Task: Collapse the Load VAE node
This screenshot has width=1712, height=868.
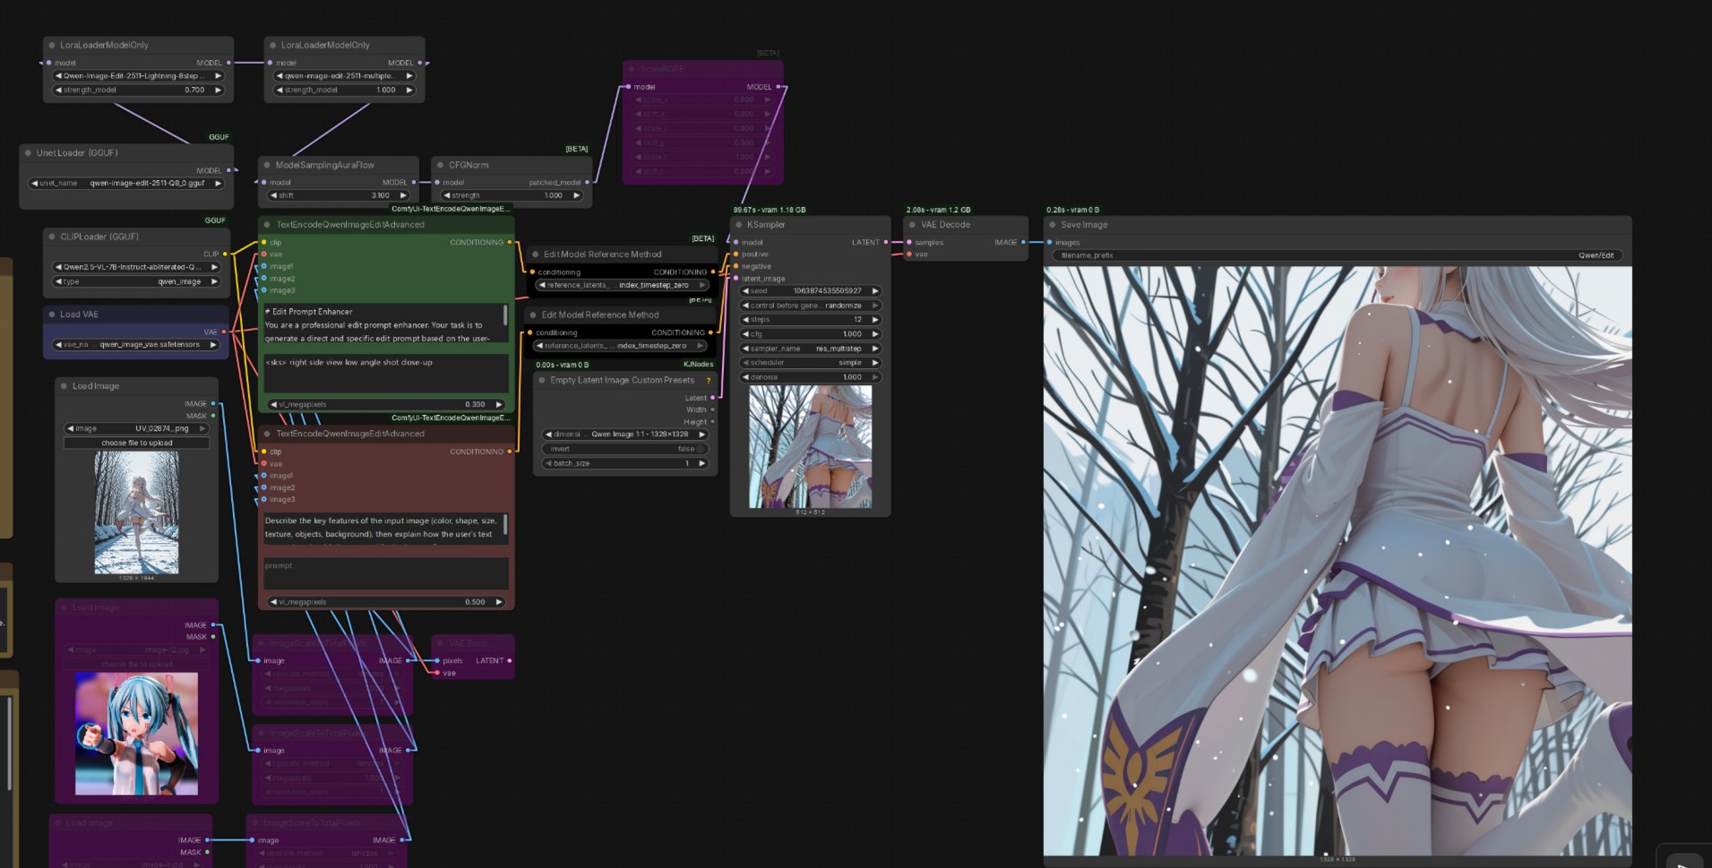Action: pos(51,314)
